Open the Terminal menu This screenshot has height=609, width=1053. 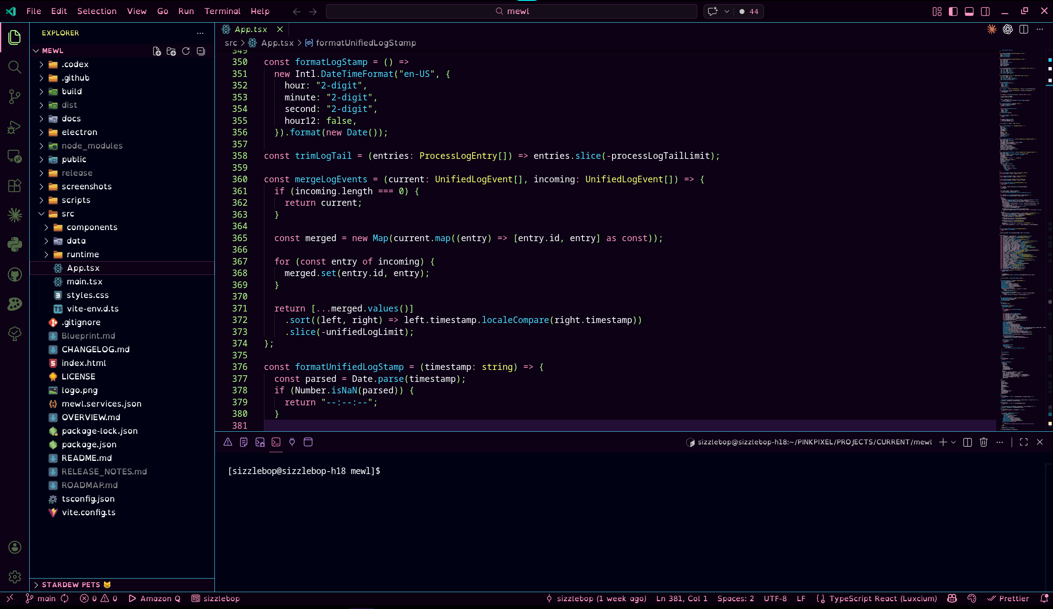point(222,11)
